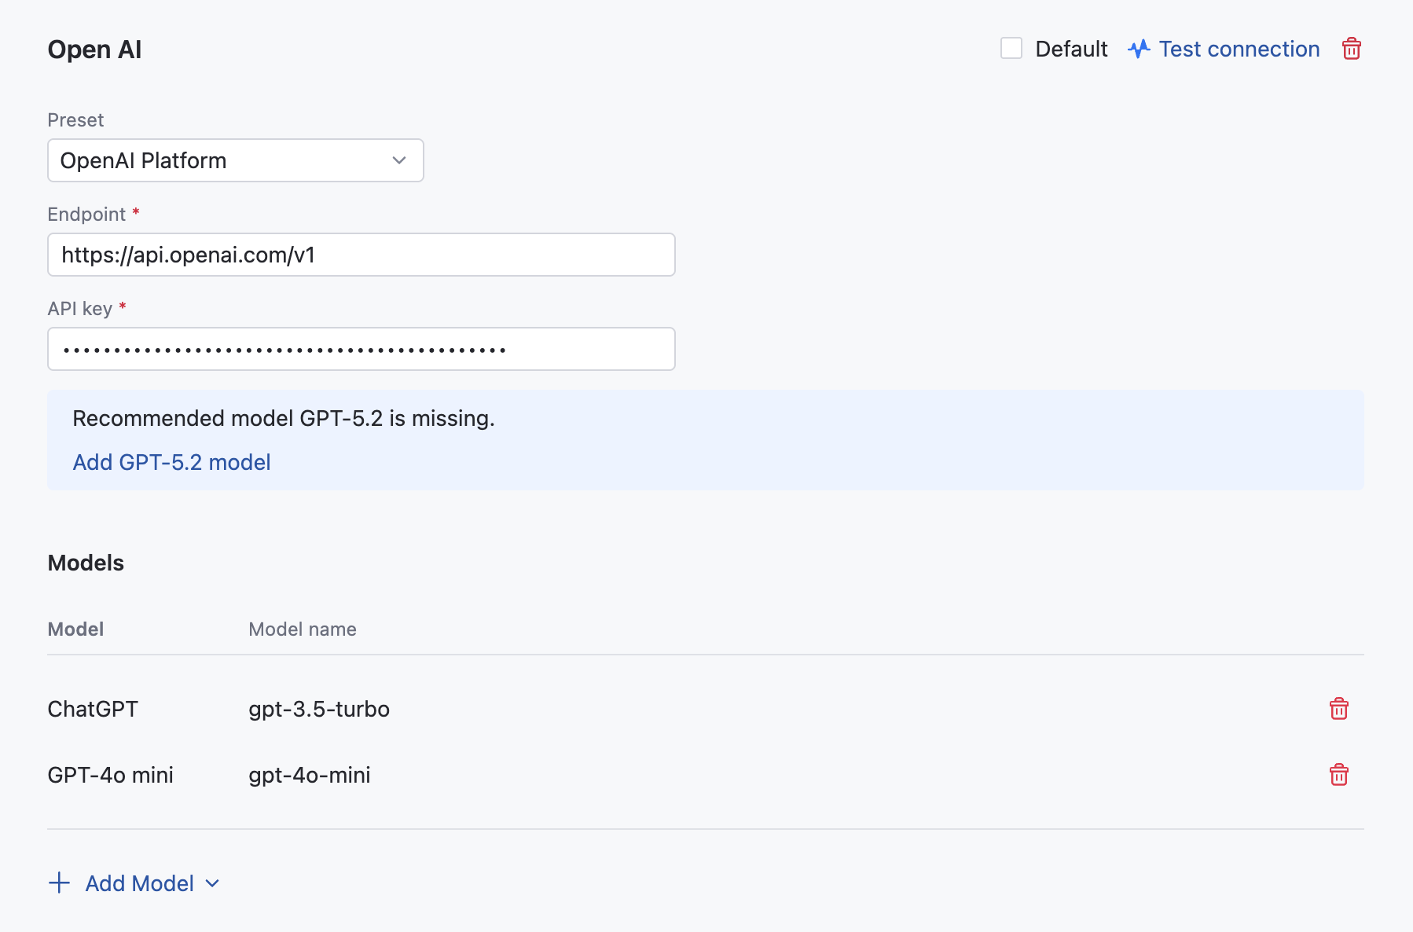Select the GPT-4o mini model entry
Viewport: 1413px width, 932px height.
[110, 775]
